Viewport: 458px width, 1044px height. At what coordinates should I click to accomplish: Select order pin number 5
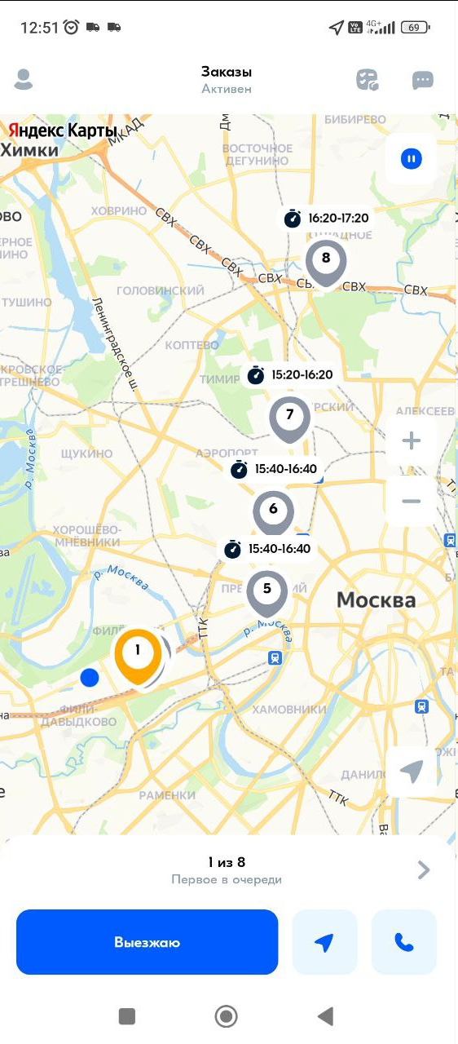pos(267,593)
